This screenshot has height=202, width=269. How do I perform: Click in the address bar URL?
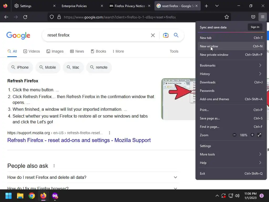pos(120,17)
